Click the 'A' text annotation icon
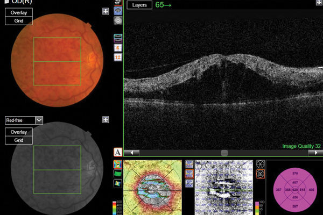The height and width of the screenshot is (215, 323). 118,153
